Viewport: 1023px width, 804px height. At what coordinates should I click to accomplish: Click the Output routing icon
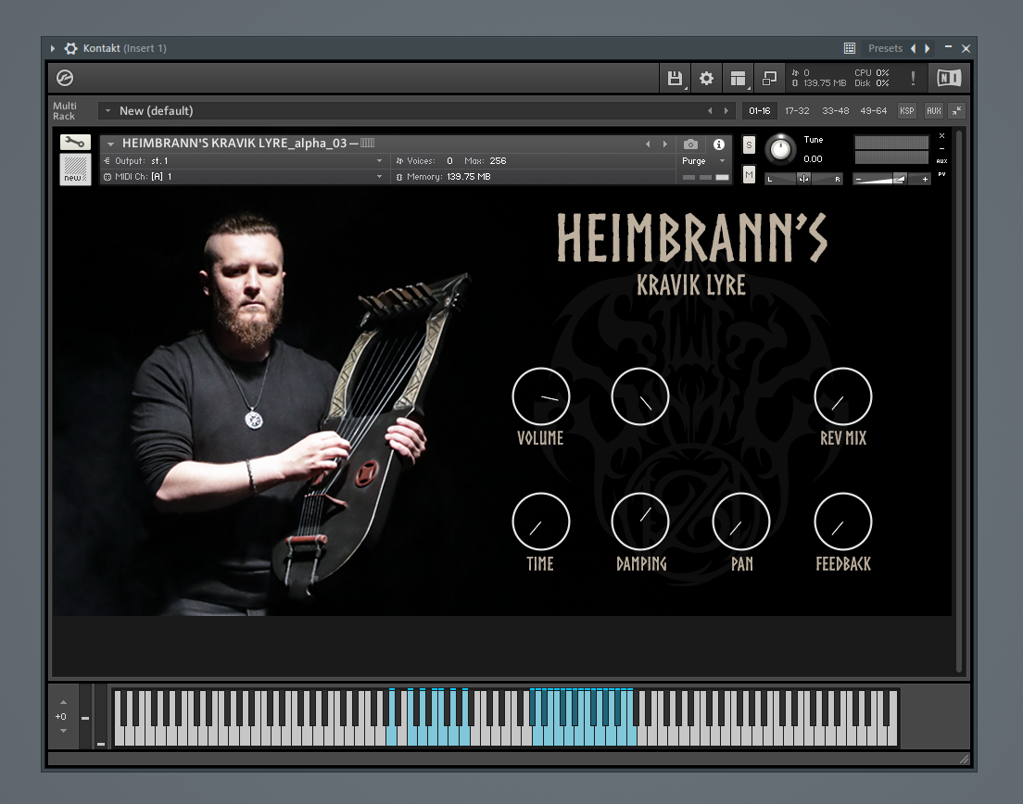click(x=107, y=161)
